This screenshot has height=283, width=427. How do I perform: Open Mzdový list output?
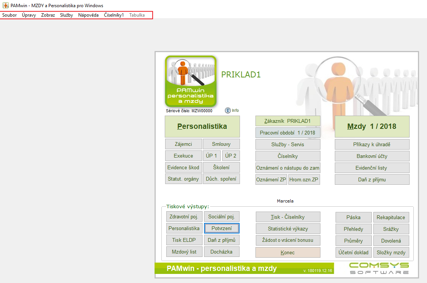(184, 252)
